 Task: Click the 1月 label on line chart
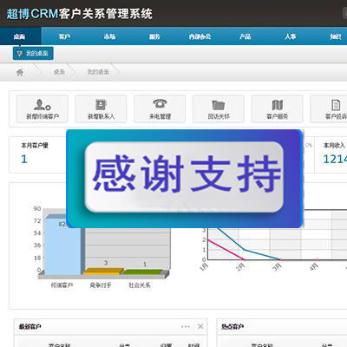coord(204,266)
